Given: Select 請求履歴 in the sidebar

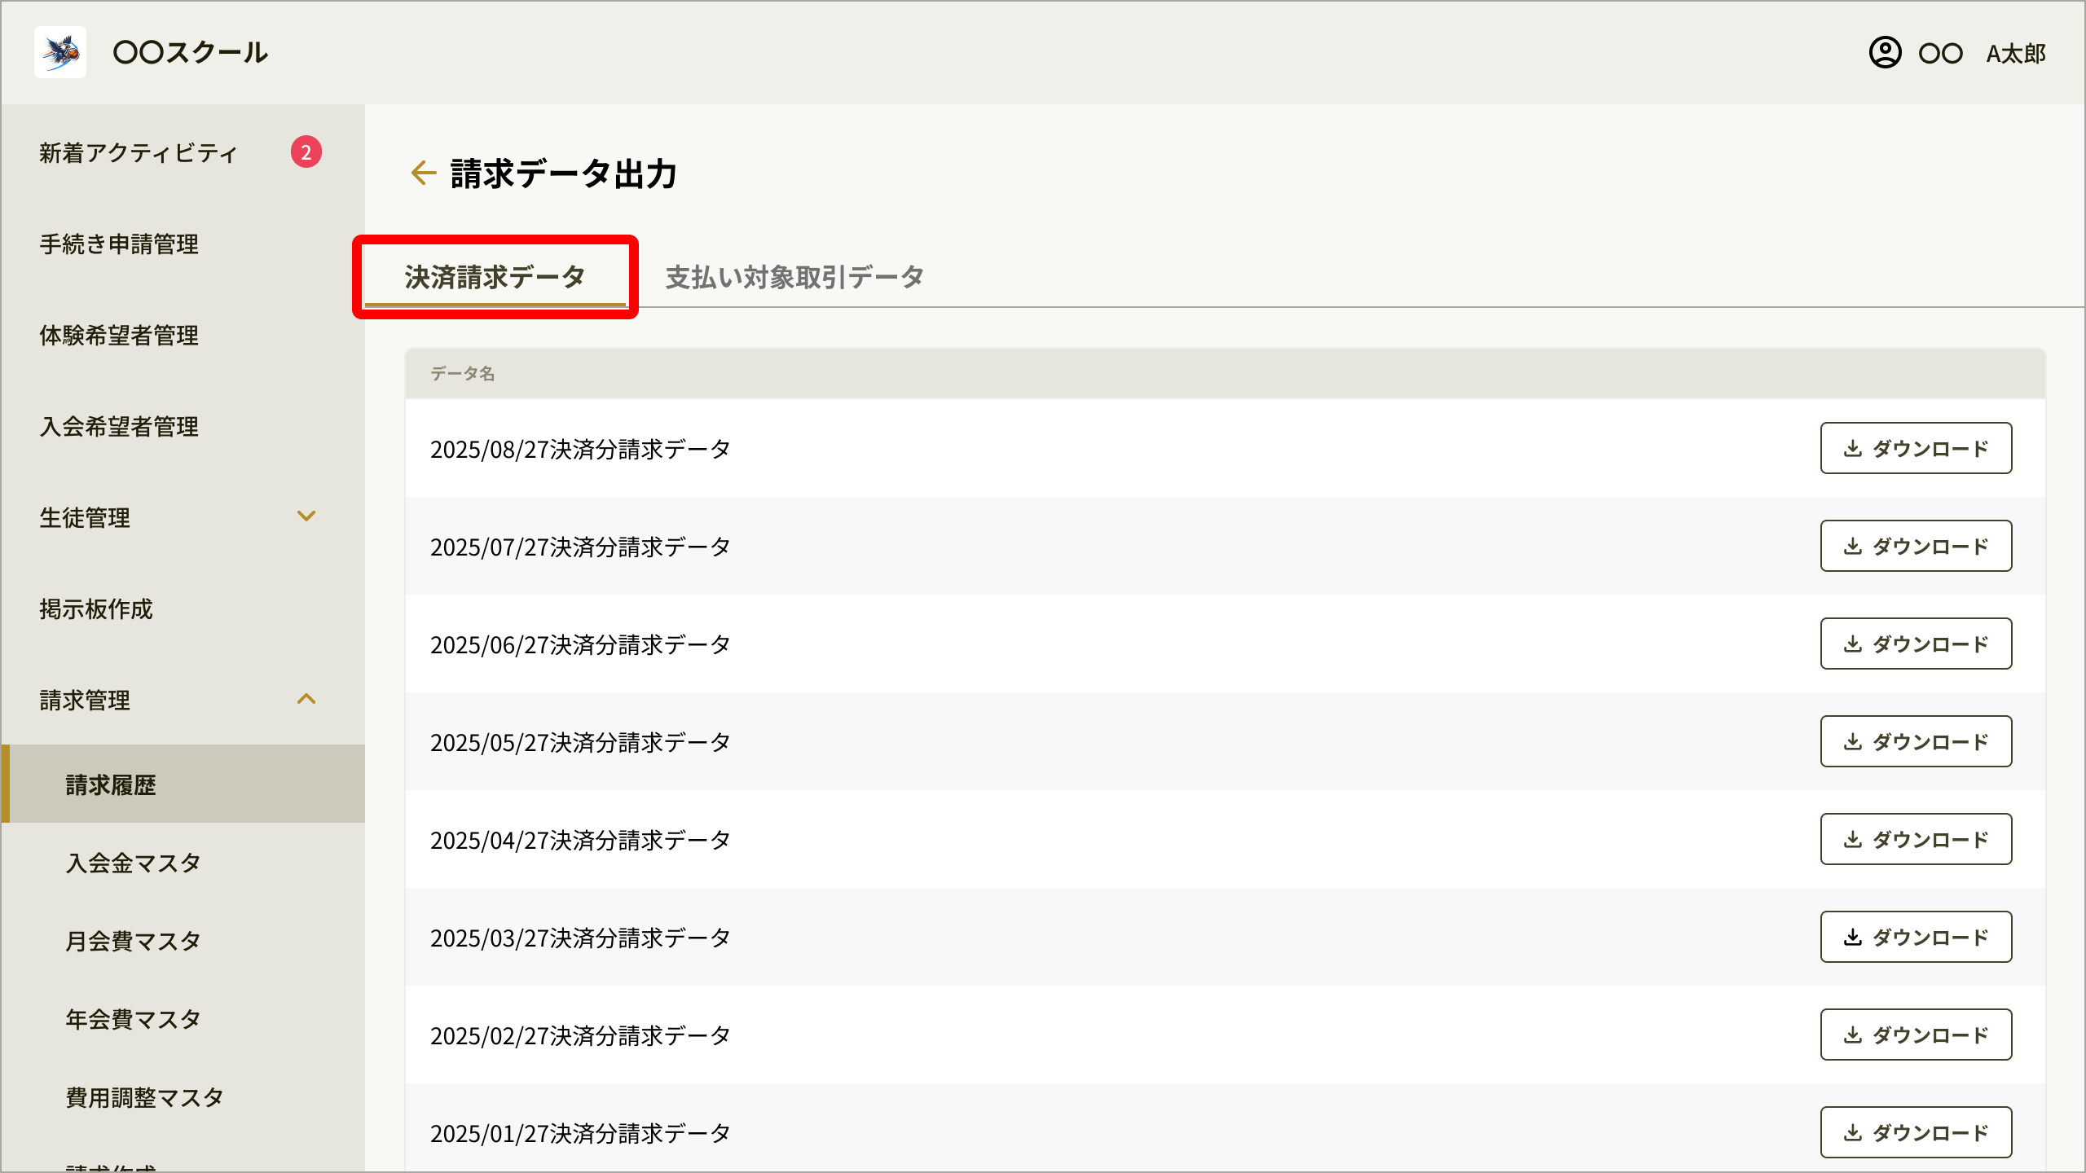Looking at the screenshot, I should tap(183, 784).
